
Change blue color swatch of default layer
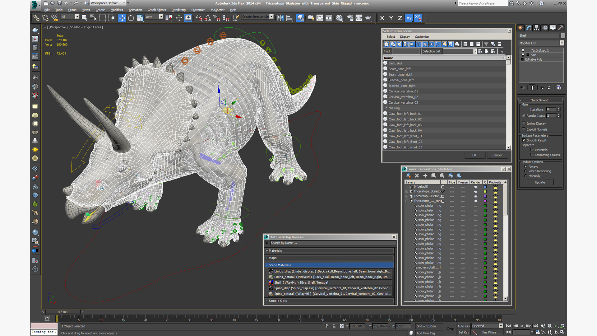485,187
